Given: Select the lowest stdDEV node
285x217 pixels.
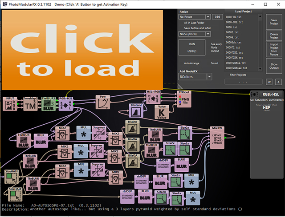Looking at the screenshot, I should tap(127, 197).
